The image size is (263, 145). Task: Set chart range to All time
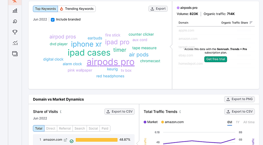point(249,122)
